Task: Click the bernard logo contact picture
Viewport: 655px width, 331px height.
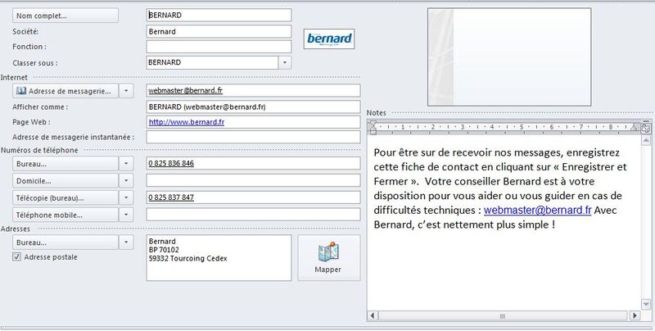Action: (329, 39)
